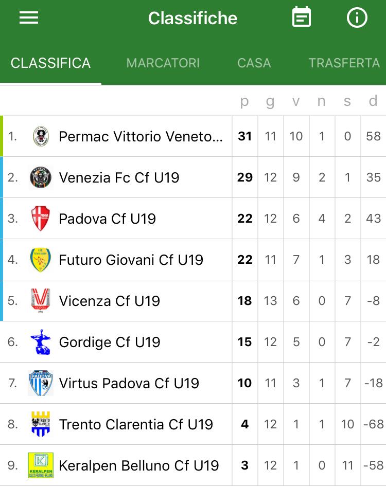Switch to the CASA tab
The width and height of the screenshot is (386, 487).
(x=254, y=63)
